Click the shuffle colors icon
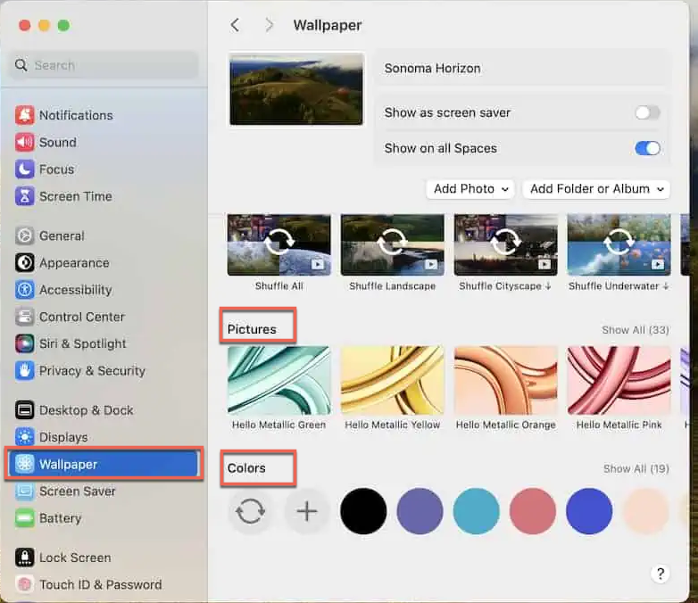Viewport: 698px width, 603px height. (x=250, y=511)
